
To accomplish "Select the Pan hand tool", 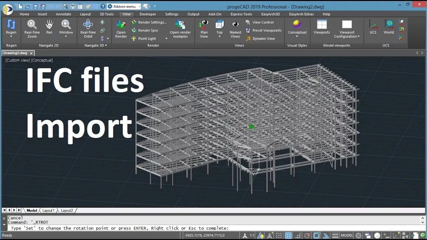I will (x=49, y=27).
